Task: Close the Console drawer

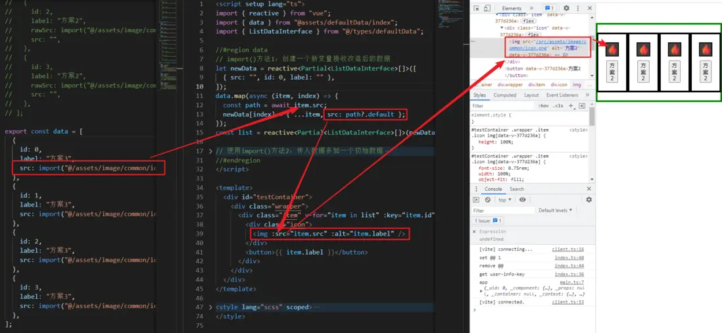Action: pos(589,189)
